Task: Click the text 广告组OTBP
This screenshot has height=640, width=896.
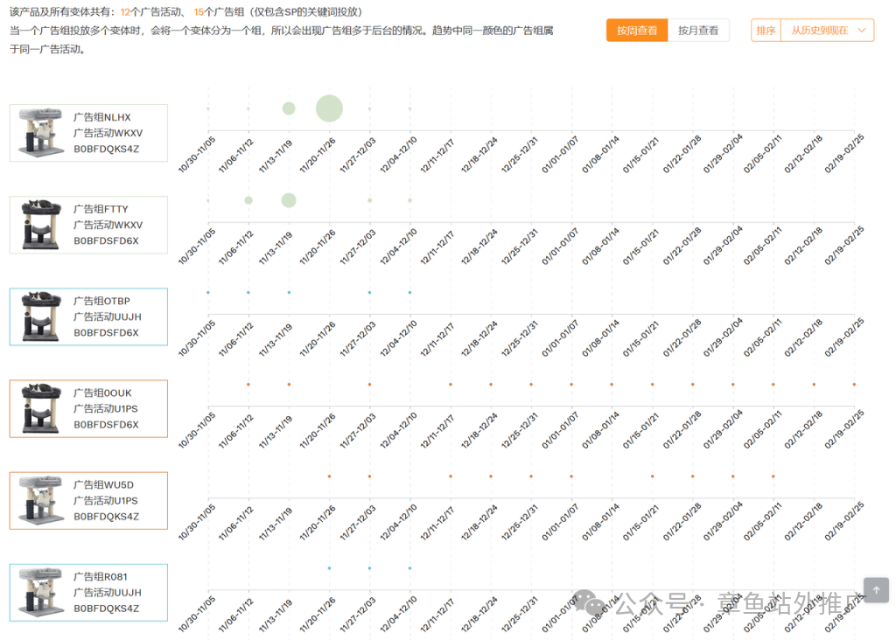Action: pos(101,301)
